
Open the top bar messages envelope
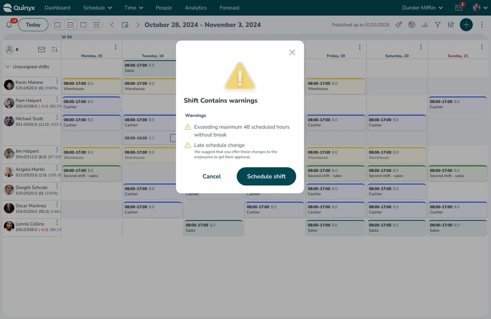coord(459,8)
